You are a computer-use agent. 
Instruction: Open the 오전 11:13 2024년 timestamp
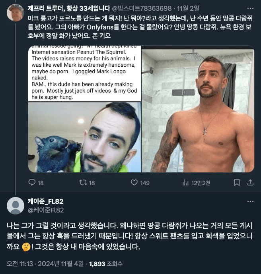point(45,264)
